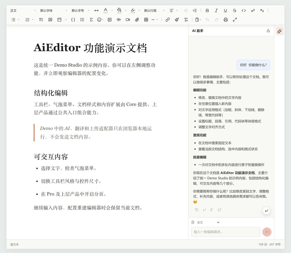This screenshot has height=253, width=291.
Task: Insert a hyperlink
Action: [x=168, y=20]
